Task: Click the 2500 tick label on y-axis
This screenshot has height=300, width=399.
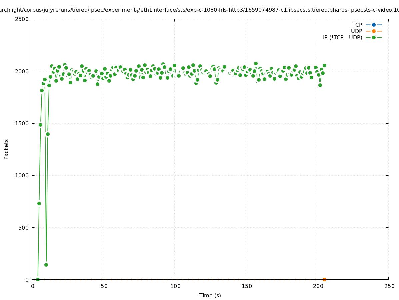Action: (x=22, y=19)
